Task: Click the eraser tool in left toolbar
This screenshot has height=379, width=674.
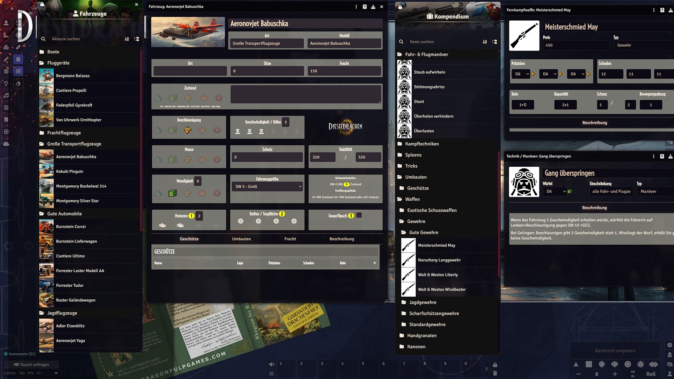Action: [x=18, y=83]
